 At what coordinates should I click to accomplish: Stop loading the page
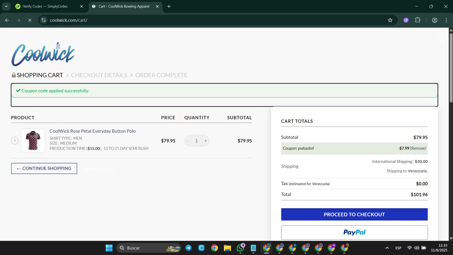30,20
